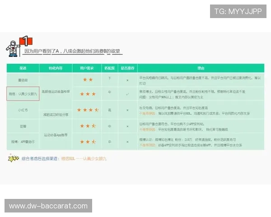Click the × mark in 蘑菇街 row
This screenshot has width=271, height=217.
(x=127, y=80)
